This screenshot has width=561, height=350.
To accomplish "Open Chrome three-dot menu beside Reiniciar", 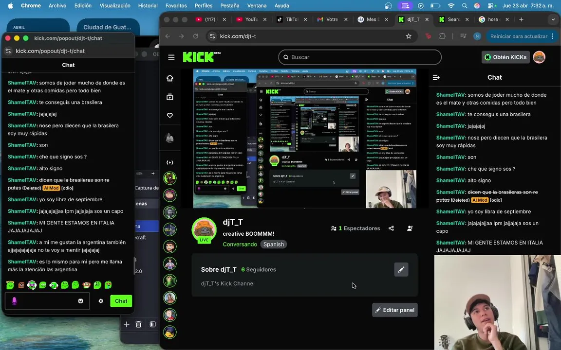I will pos(552,36).
